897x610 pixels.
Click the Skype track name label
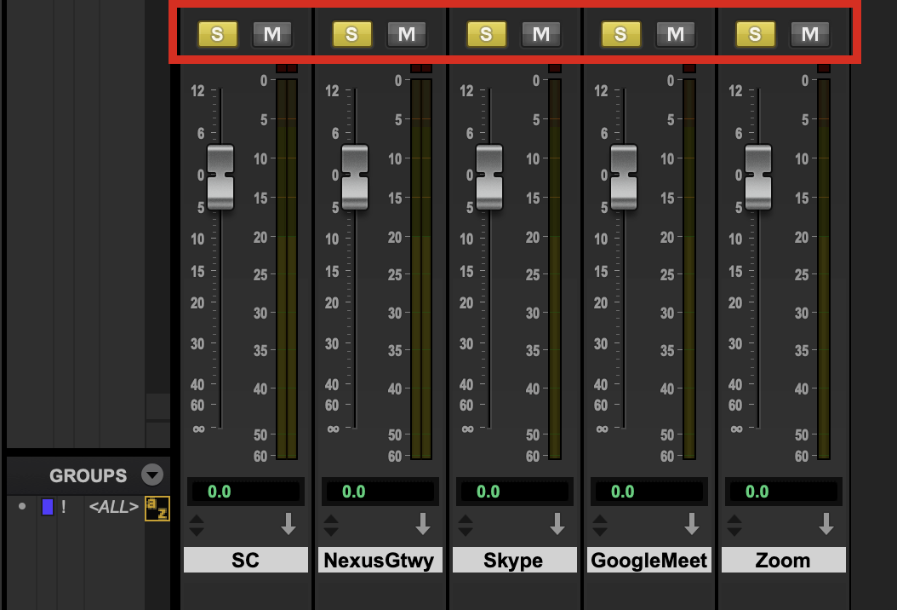(514, 560)
